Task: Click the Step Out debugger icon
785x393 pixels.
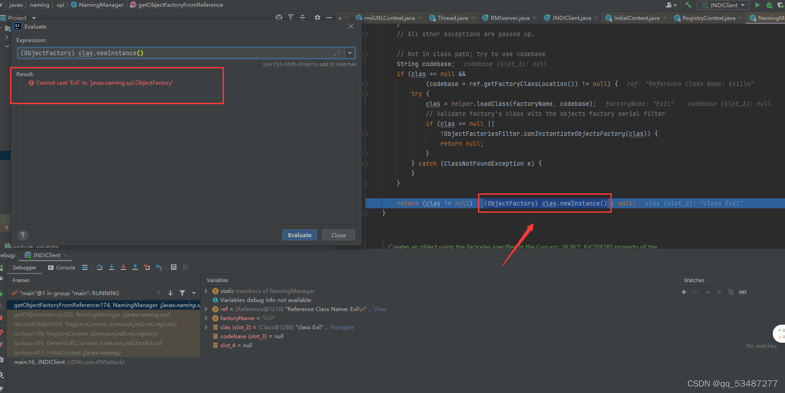Action: (x=135, y=267)
